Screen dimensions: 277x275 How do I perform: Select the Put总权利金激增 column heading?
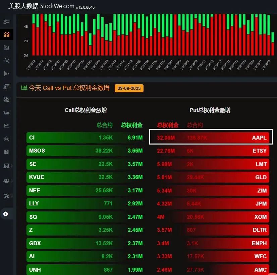[210, 110]
